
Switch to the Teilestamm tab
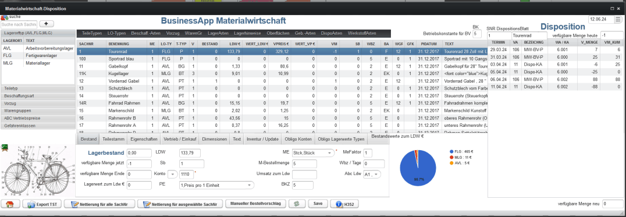[x=113, y=139]
